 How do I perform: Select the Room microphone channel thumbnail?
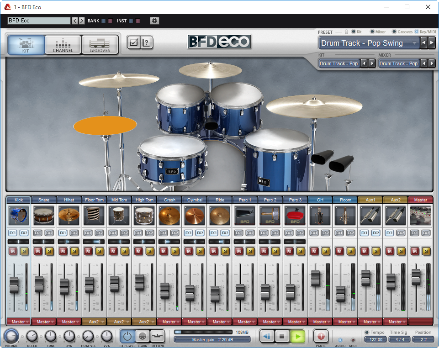[x=345, y=215]
